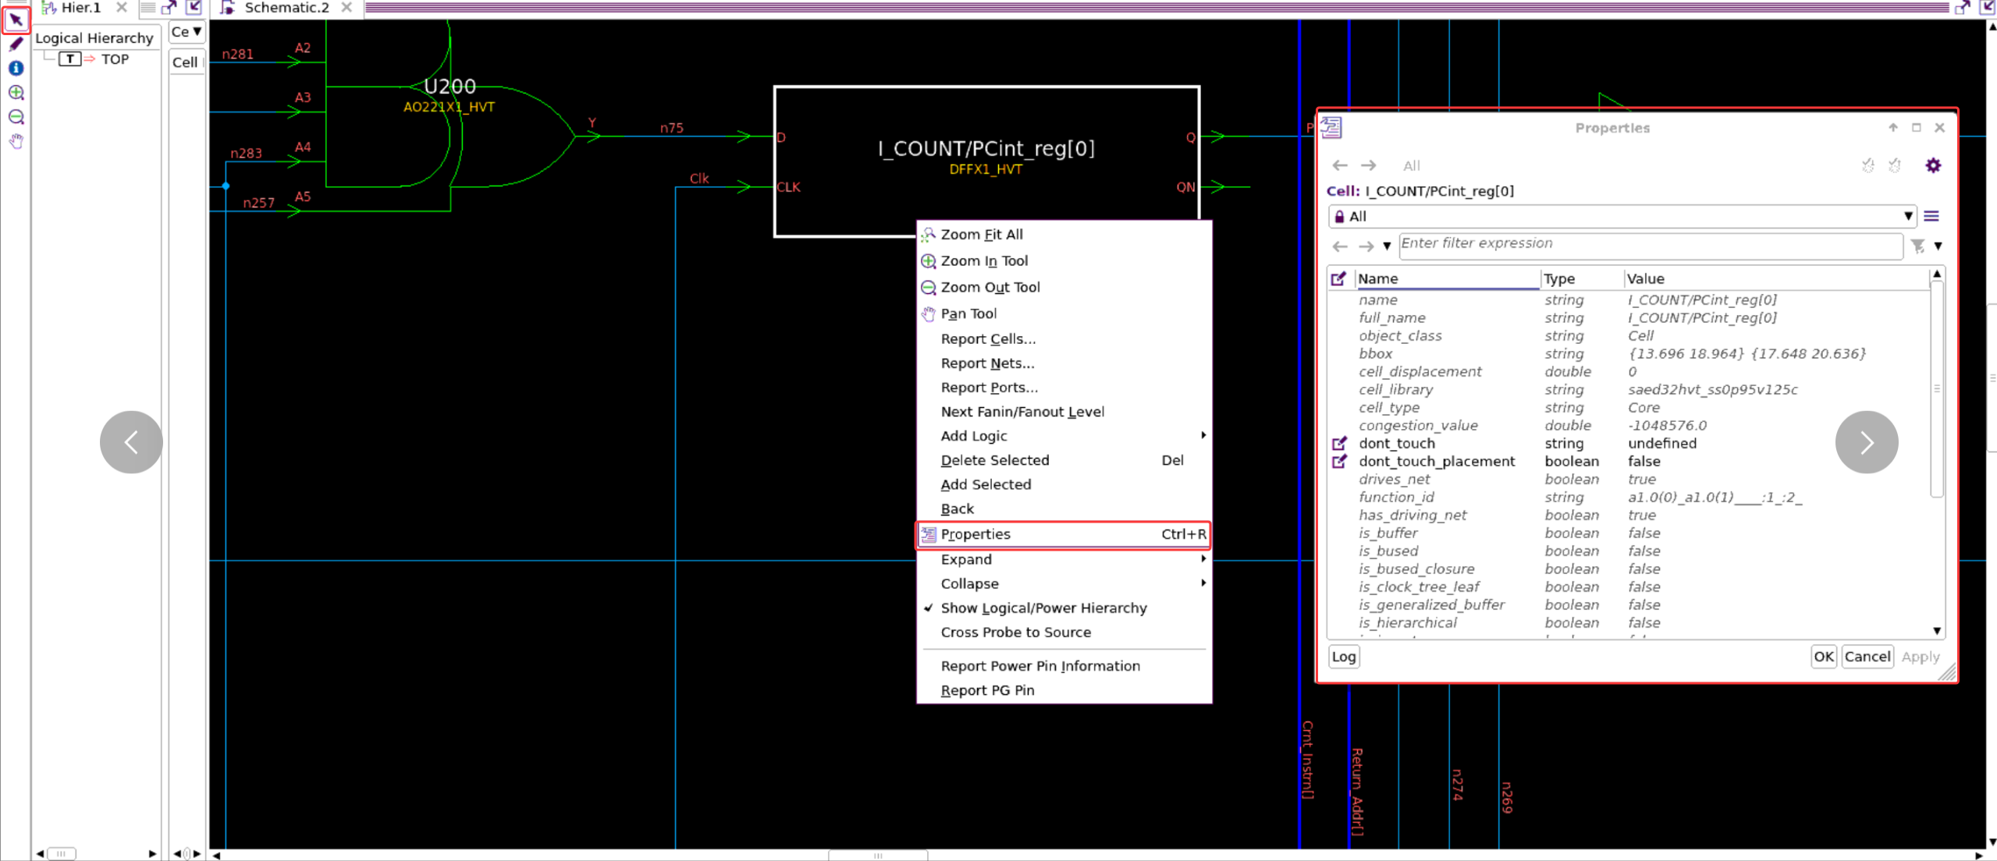
Task: Pick the zoom out tool in sidebar
Action: click(16, 117)
